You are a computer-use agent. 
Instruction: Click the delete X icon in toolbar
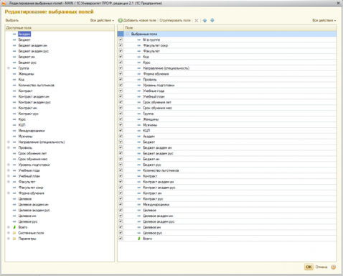[x=197, y=20]
